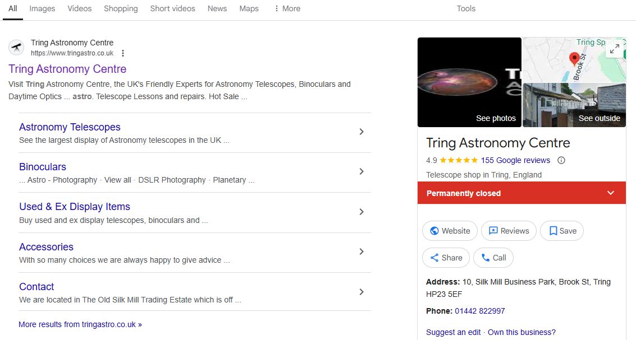
Task: Save the place using the bookmark button
Action: point(562,231)
